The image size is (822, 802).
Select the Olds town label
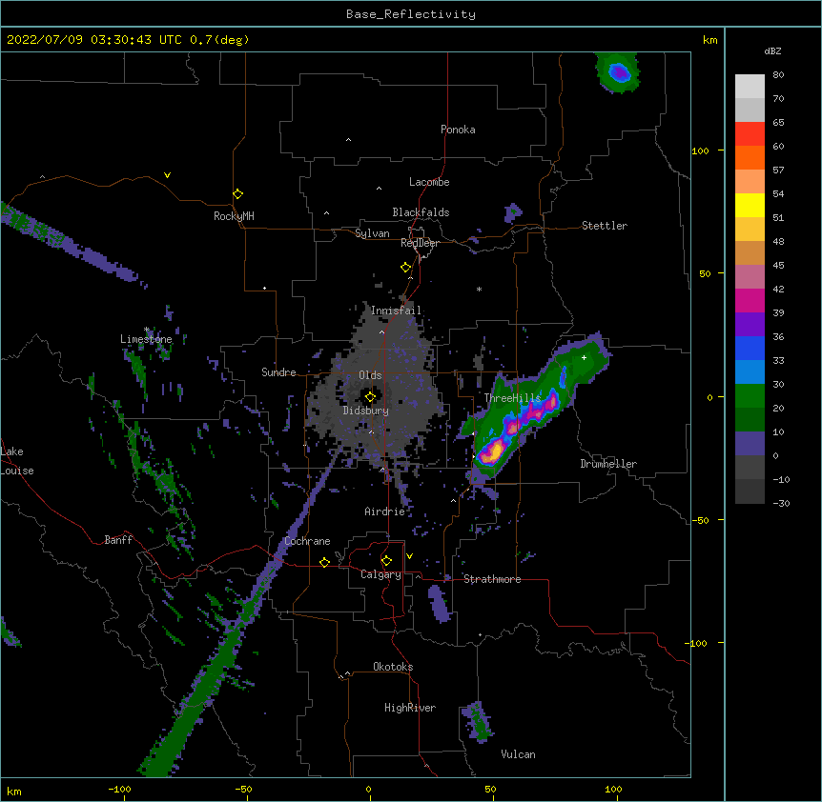370,375
